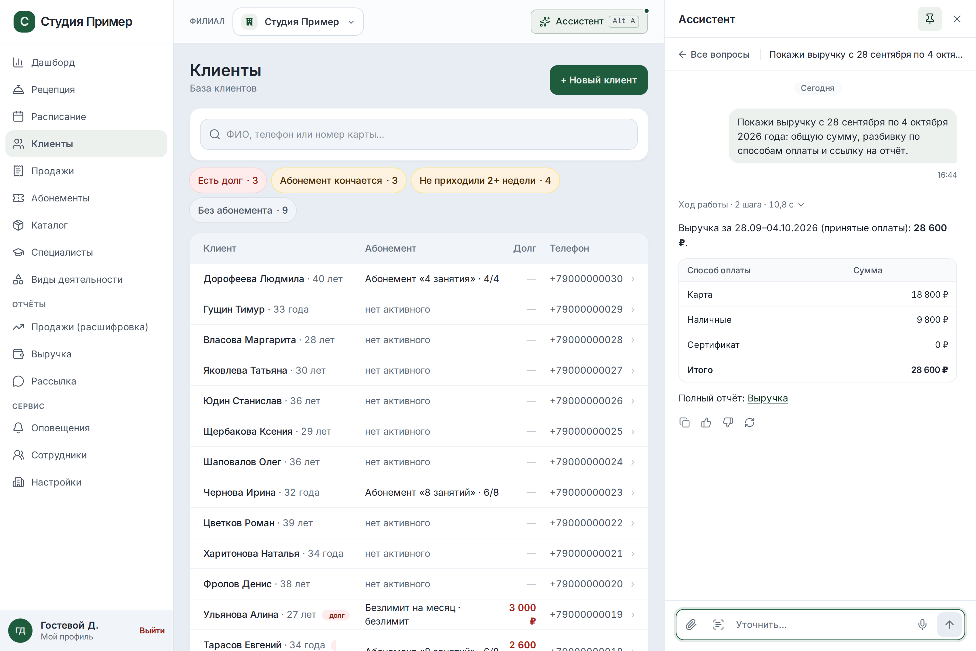976x651 pixels.
Task: Regenerate the assistant's response
Action: [749, 422]
